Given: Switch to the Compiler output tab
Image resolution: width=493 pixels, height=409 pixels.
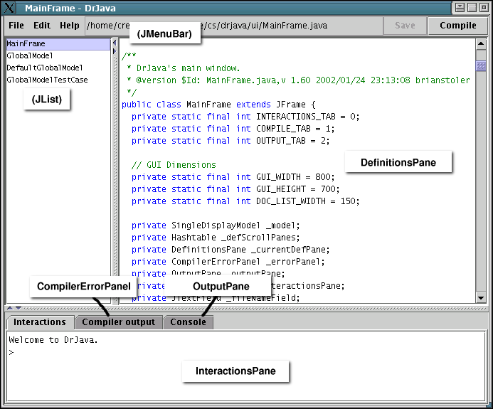Looking at the screenshot, I should click(x=119, y=322).
